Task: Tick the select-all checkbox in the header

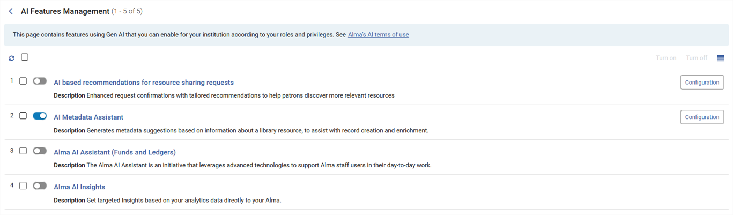Action: pyautogui.click(x=25, y=57)
